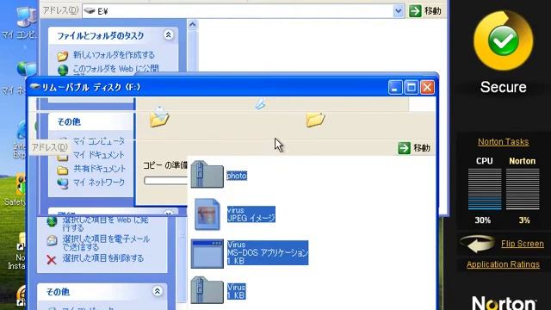Collapse ファイルとフォルダのタスク panel
The height and width of the screenshot is (310, 551).
point(169,34)
